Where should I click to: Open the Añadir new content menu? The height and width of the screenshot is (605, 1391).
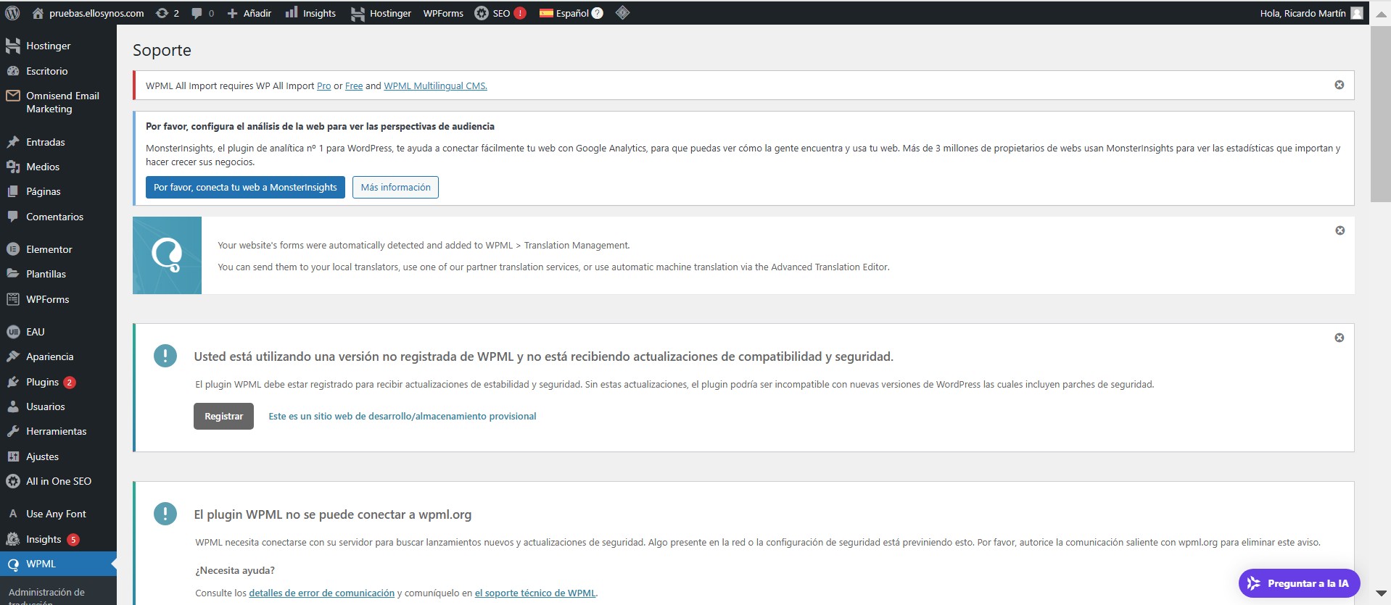(249, 13)
